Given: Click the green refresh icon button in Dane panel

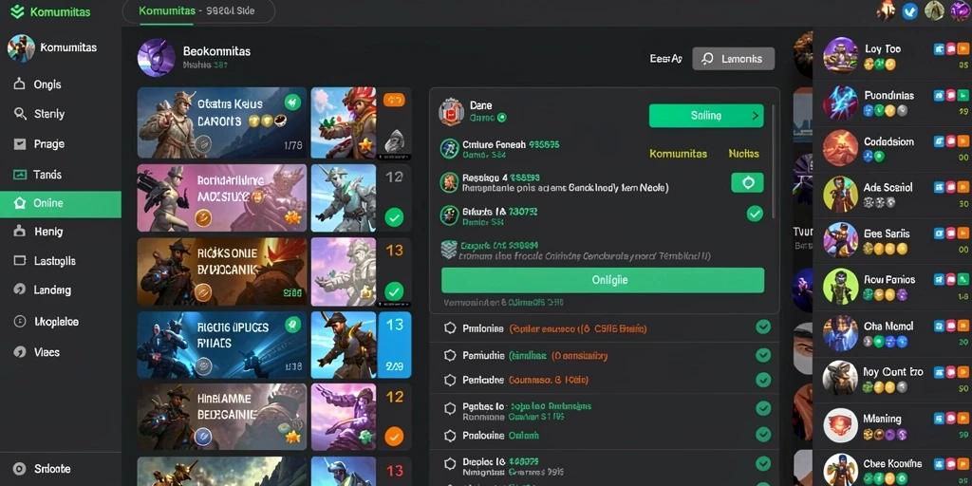Looking at the screenshot, I should point(748,182).
